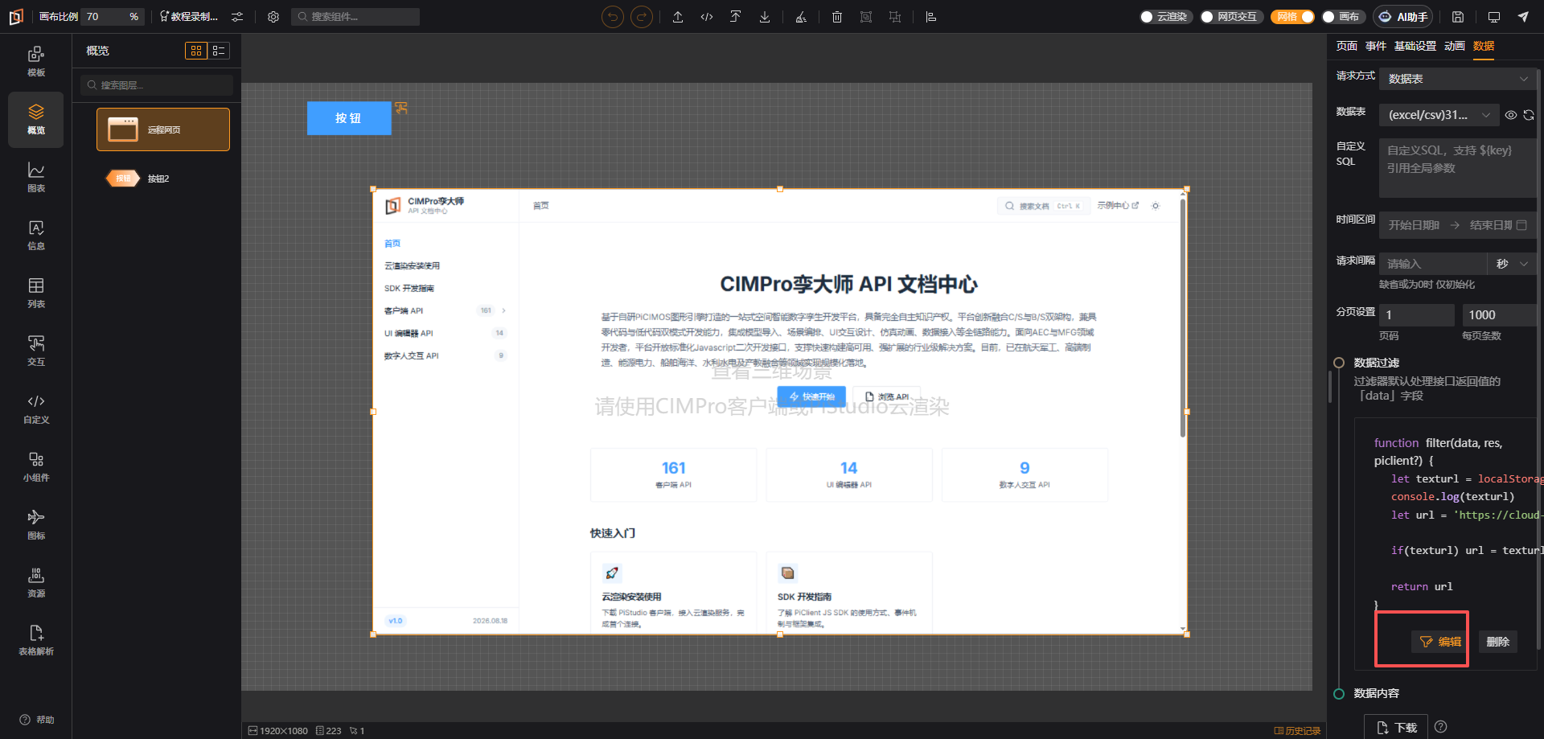The width and height of the screenshot is (1544, 739).
Task: Select the 按钮2 layer in overview list
Action: click(158, 179)
